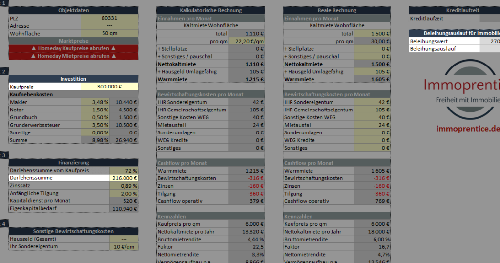Viewport: 500px width, 263px height.
Task: Select the Zinssatz 0,89 % cell
Action: [124, 186]
